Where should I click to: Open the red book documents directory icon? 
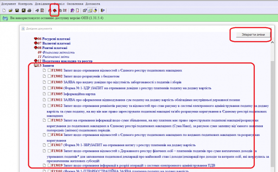click(55, 11)
